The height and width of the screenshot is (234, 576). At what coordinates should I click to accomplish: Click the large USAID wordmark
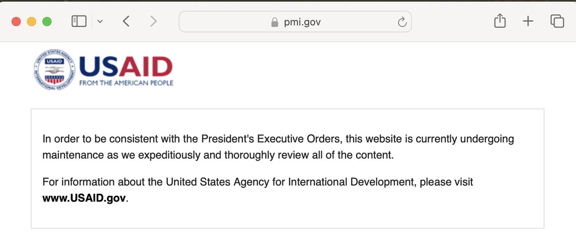click(126, 67)
